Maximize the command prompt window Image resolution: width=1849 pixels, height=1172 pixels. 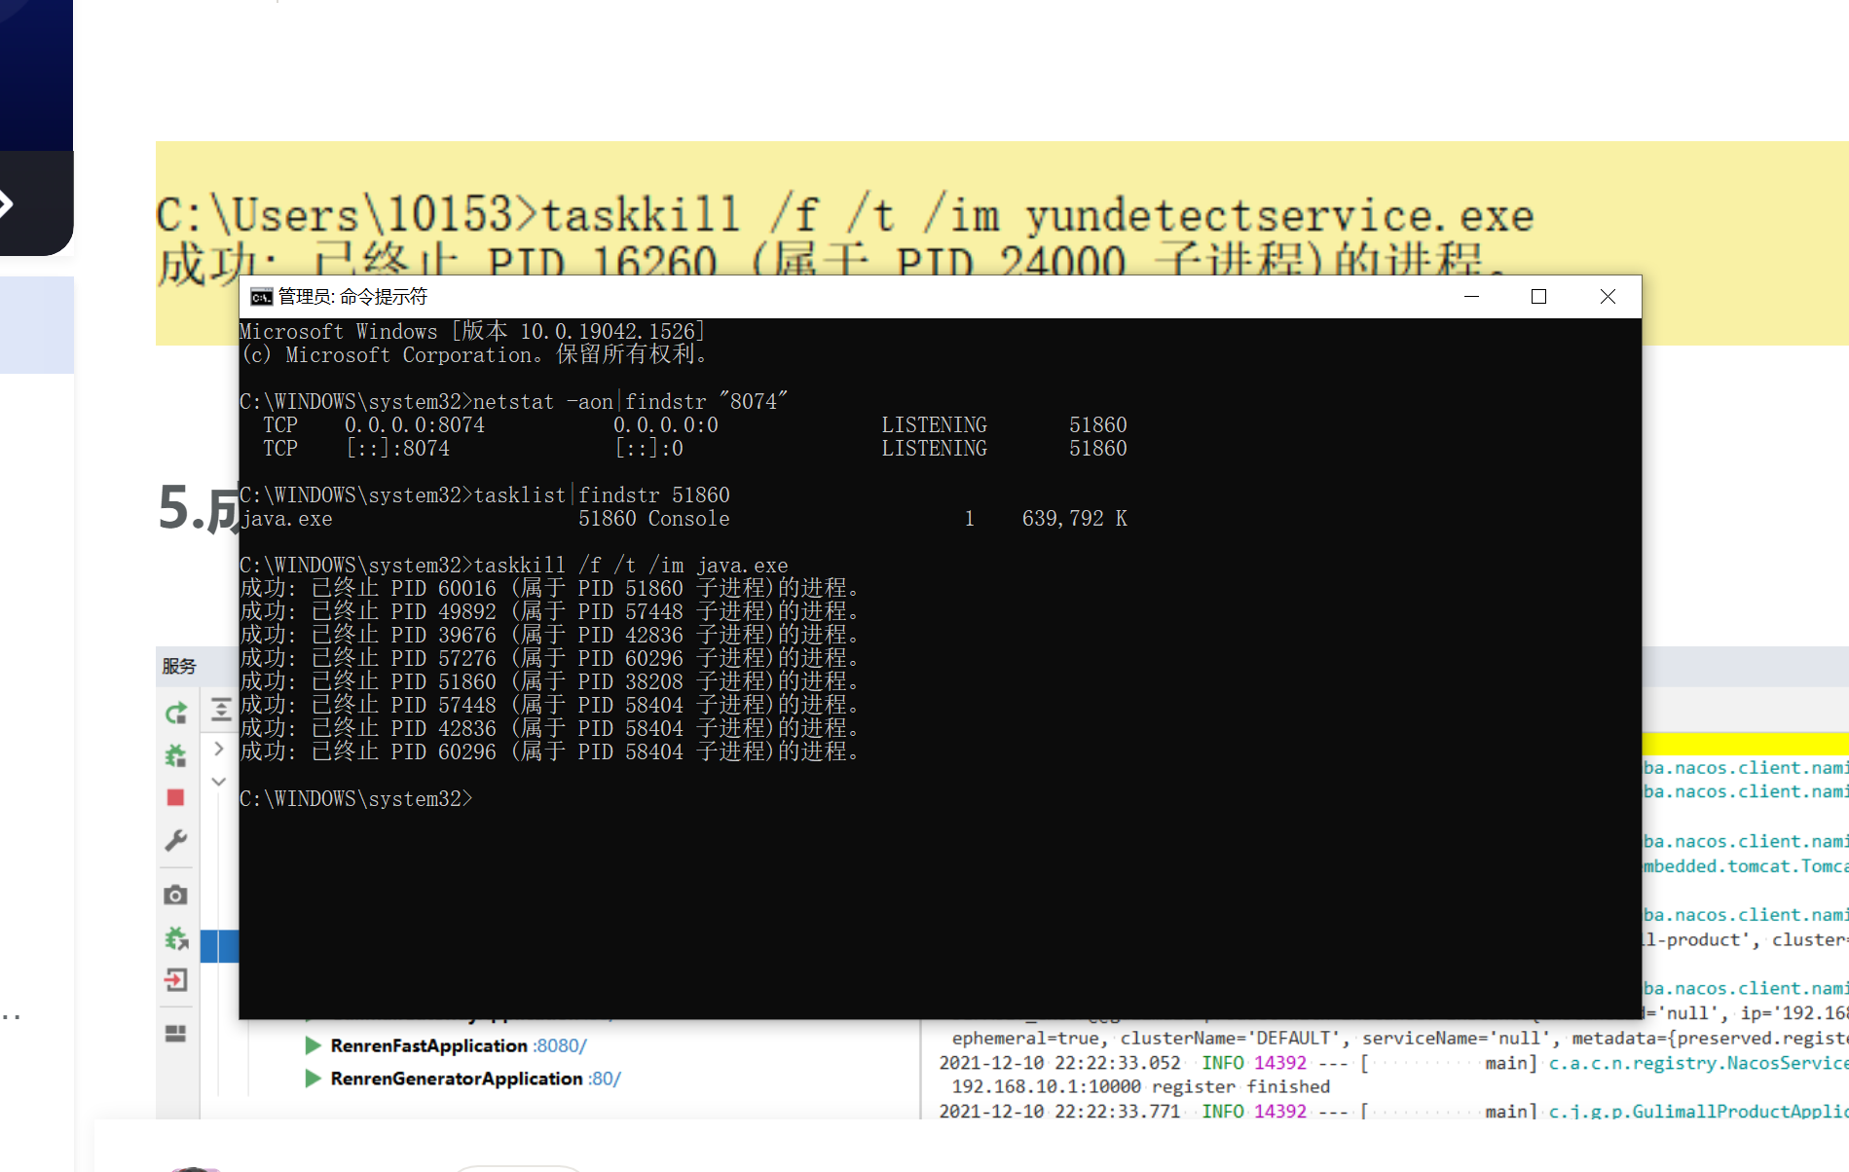(1539, 297)
